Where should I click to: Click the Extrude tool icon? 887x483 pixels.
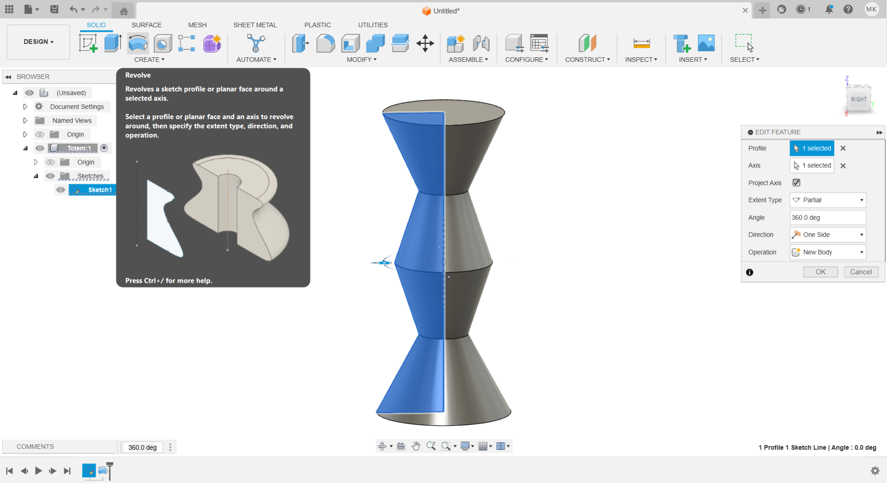tap(113, 43)
